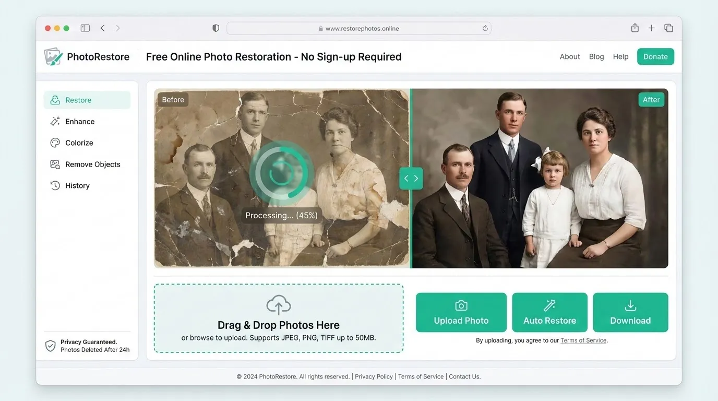Show the tab overview icon
The width and height of the screenshot is (718, 401).
668,28
